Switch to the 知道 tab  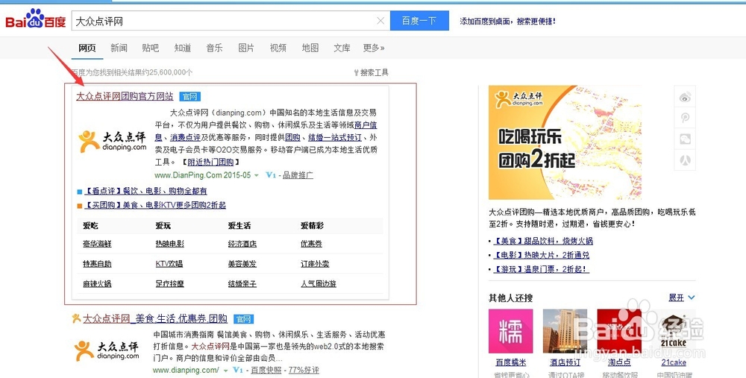183,48
